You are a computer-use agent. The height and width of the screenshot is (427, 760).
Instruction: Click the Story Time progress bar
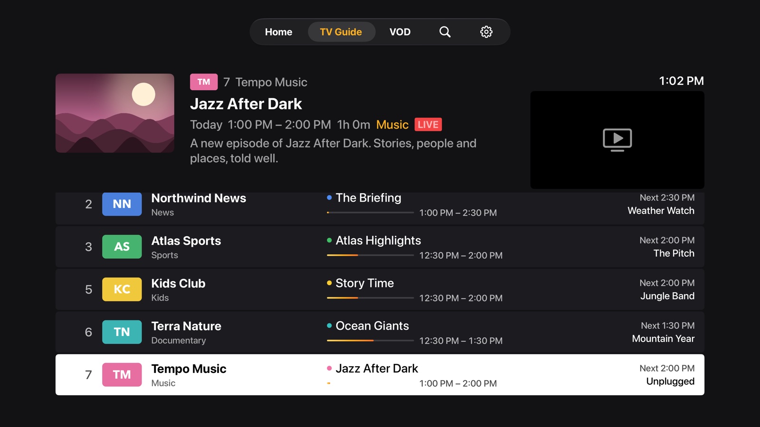pos(370,298)
